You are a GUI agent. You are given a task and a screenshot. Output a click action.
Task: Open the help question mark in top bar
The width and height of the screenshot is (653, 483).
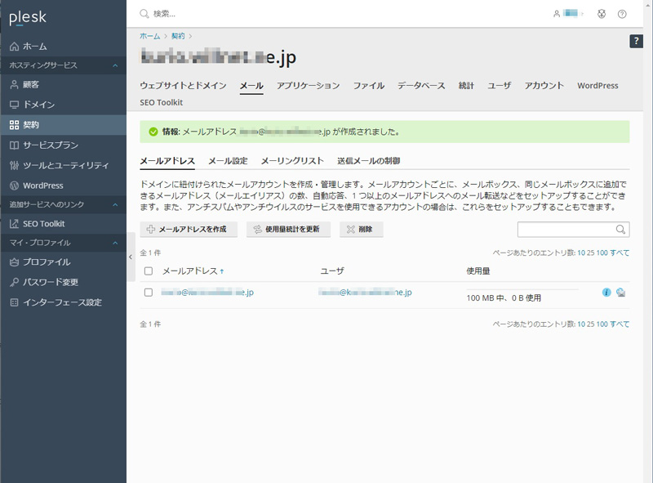(x=622, y=14)
